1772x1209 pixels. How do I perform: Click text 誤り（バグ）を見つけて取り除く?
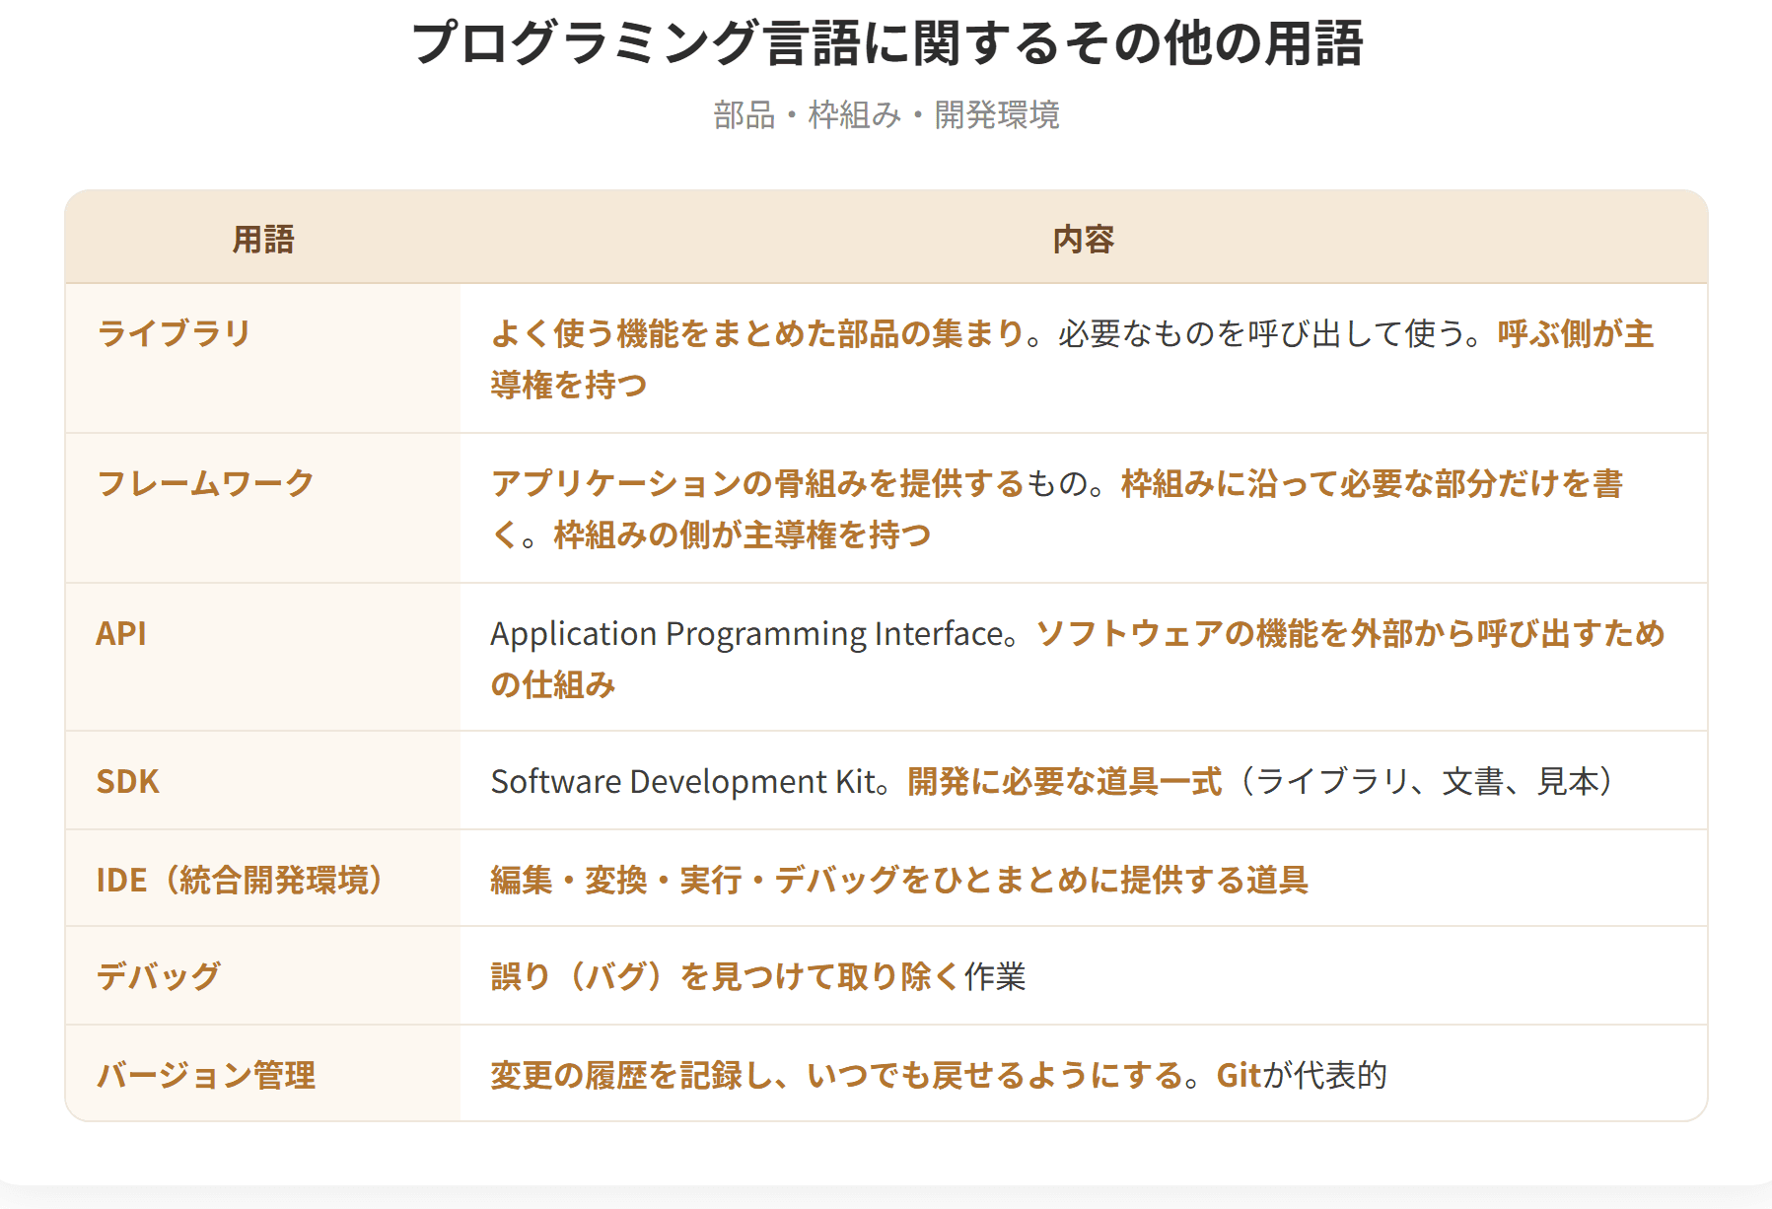(726, 976)
